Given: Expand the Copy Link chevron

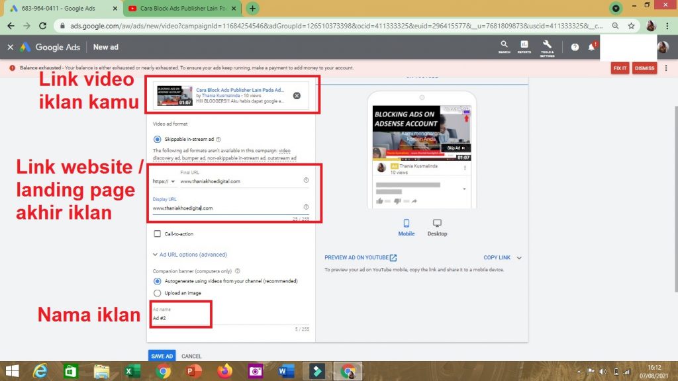Looking at the screenshot, I should click(518, 258).
